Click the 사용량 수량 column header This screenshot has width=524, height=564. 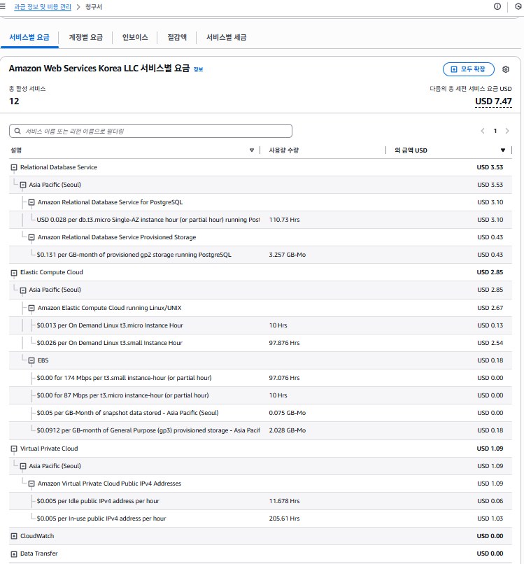pyautogui.click(x=284, y=150)
